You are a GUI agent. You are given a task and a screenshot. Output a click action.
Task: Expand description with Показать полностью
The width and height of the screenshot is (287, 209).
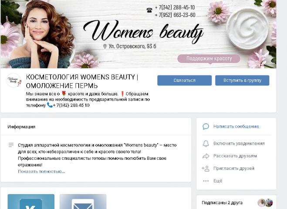coord(41,172)
